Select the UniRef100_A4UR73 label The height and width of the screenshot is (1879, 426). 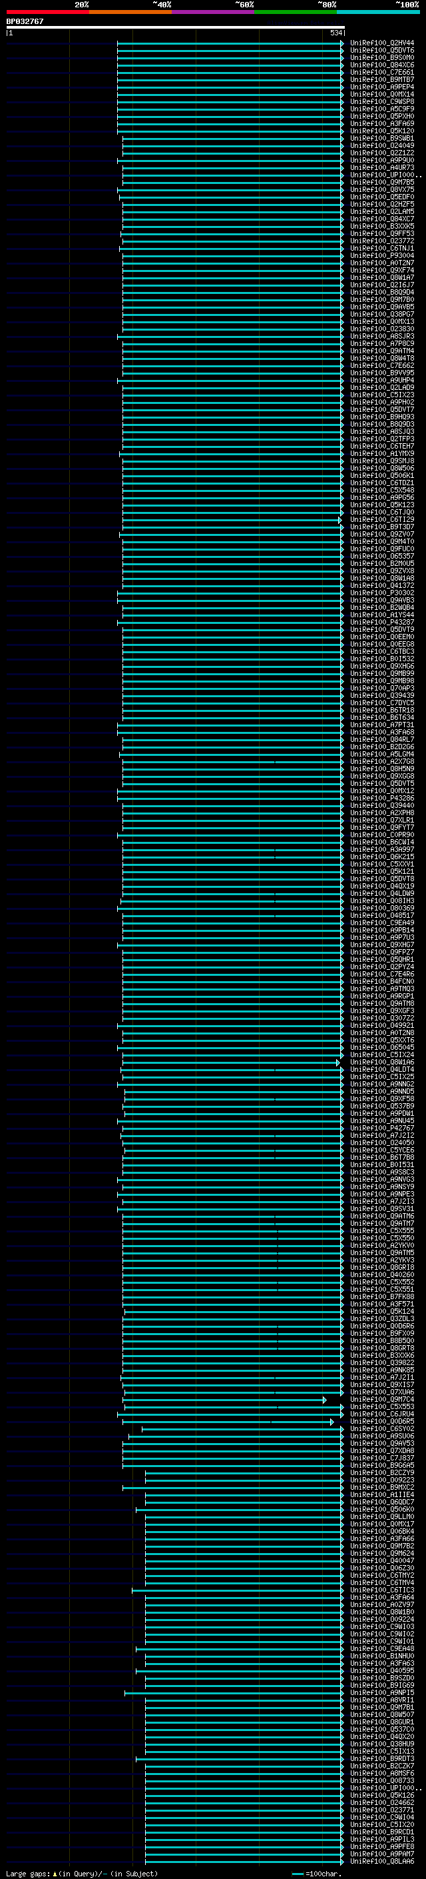(x=382, y=168)
